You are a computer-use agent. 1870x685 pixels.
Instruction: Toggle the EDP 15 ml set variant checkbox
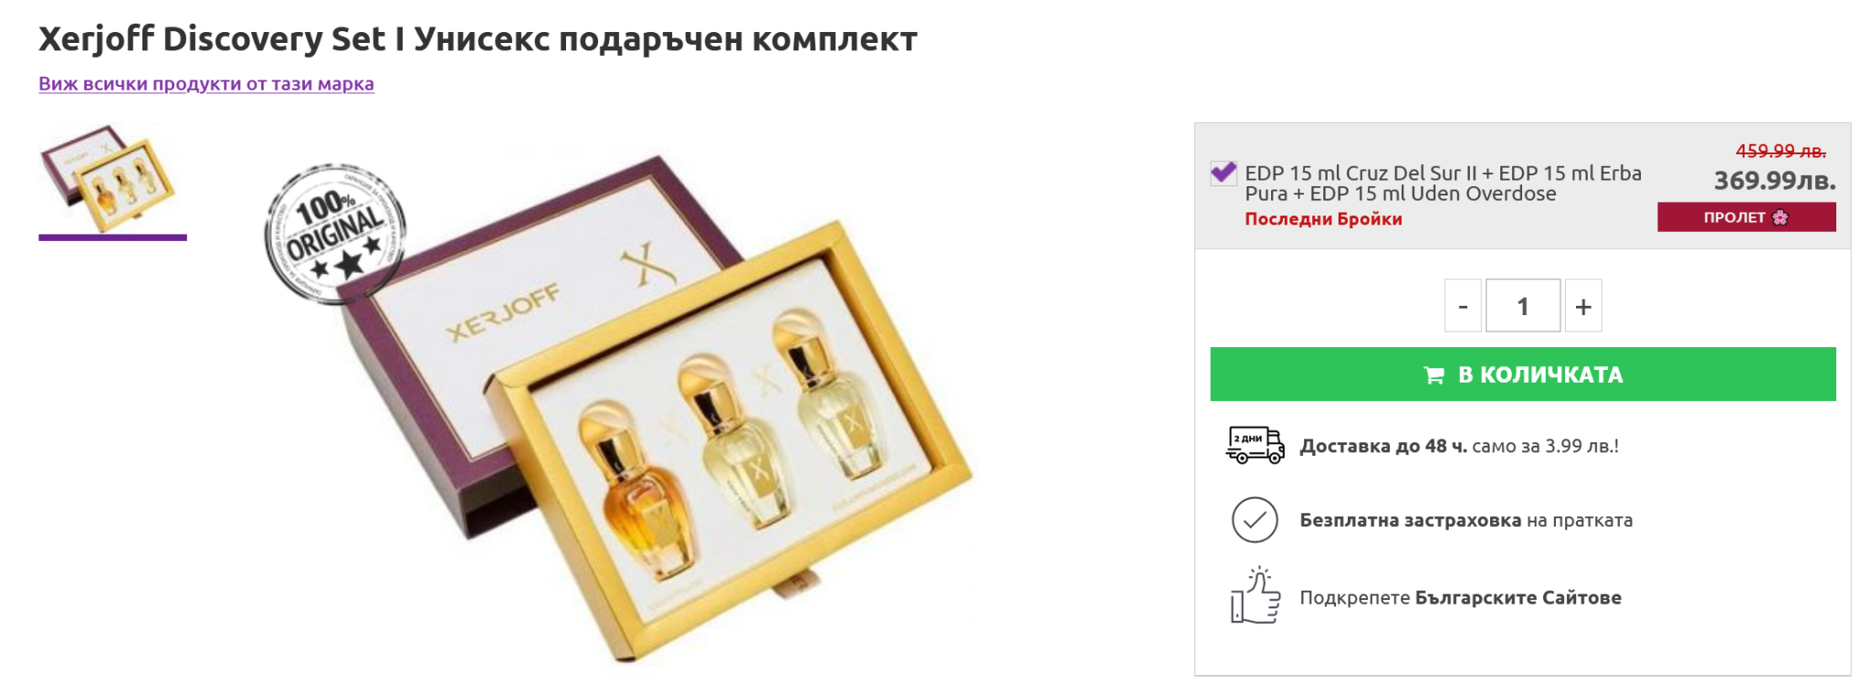pos(1224,173)
